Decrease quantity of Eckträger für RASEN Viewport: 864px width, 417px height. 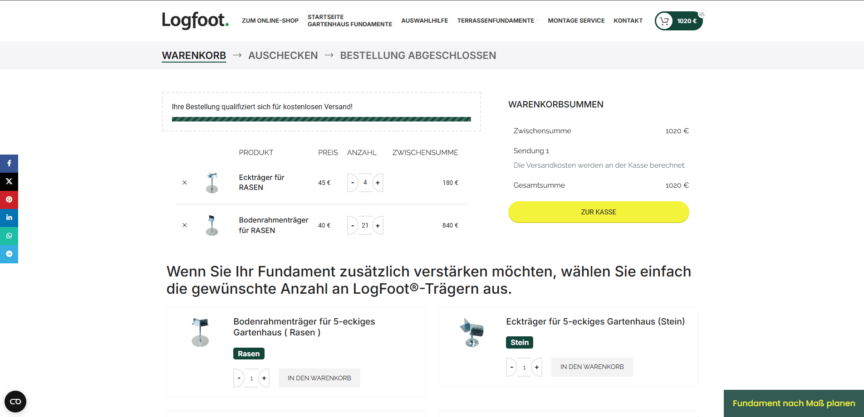click(353, 183)
